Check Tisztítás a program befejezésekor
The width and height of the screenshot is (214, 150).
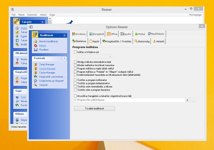coord(75,83)
